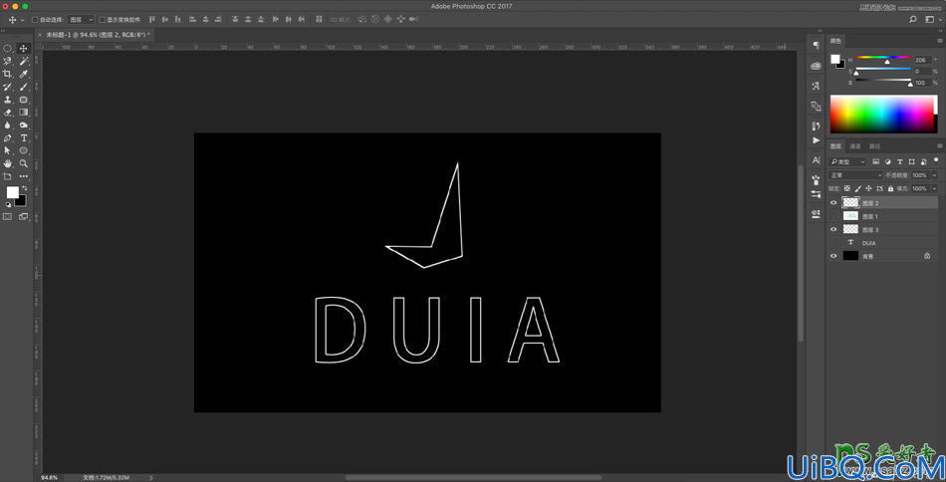Open the Auto-Select 图层 dropdown
The height and width of the screenshot is (482, 946).
click(x=82, y=19)
